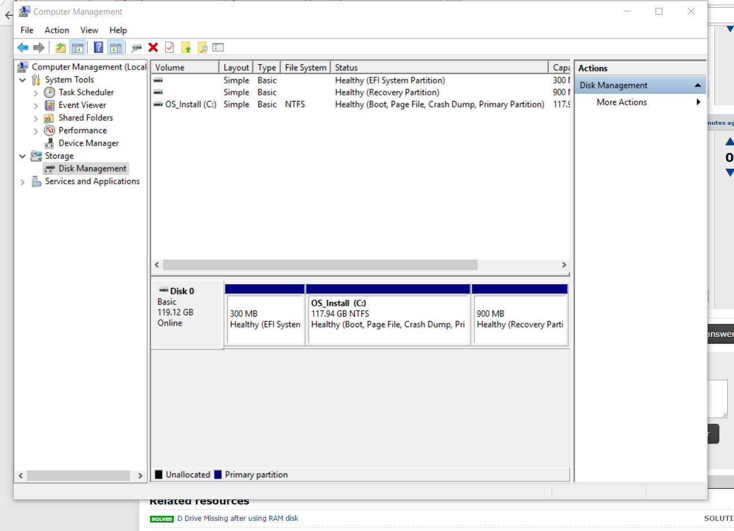Open the More Actions submenu arrow
This screenshot has height=531, width=734.
coord(698,102)
